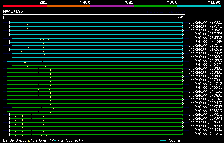Click the green alignment bar for Q41040

(x=96, y=134)
